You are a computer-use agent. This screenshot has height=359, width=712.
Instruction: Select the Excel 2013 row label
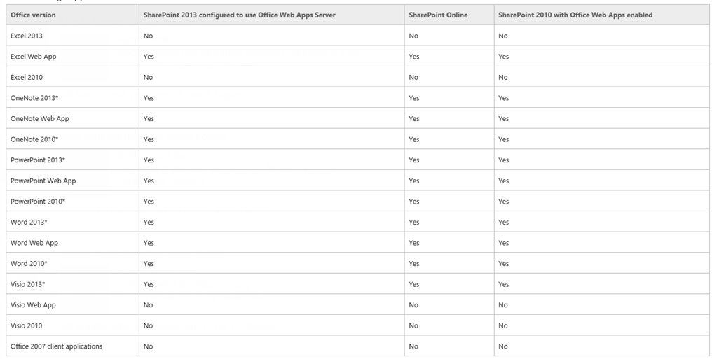pyautogui.click(x=27, y=36)
